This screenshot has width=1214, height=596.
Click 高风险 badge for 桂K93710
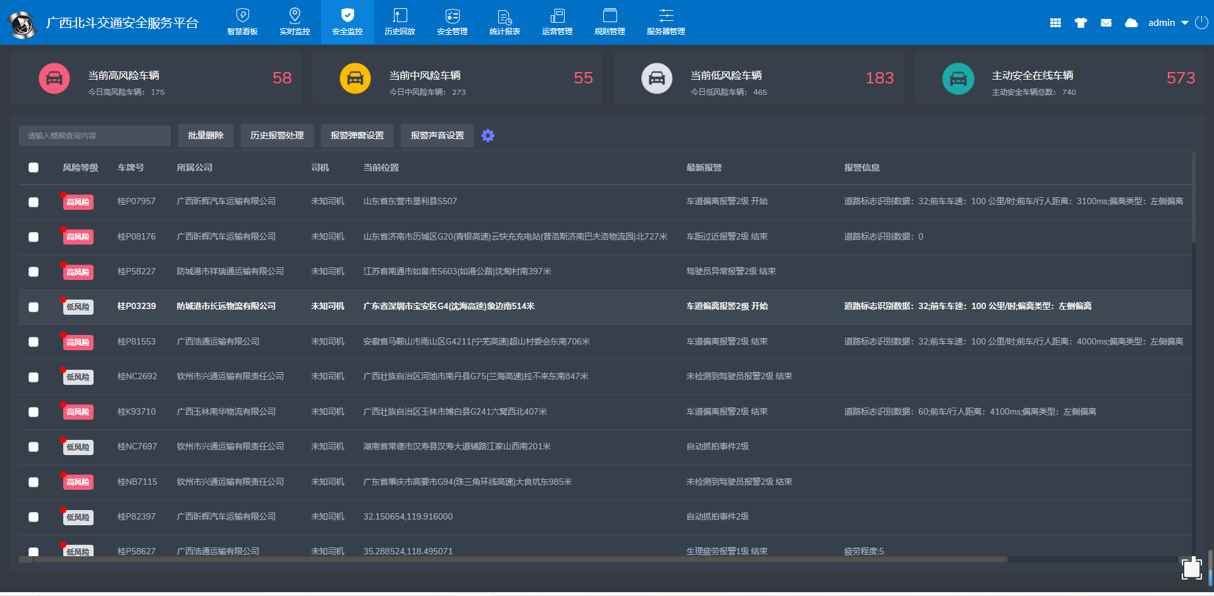pyautogui.click(x=78, y=412)
